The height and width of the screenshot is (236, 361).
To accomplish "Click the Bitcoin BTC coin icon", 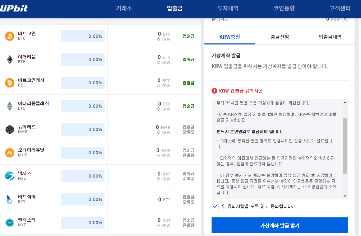I will coord(9,36).
